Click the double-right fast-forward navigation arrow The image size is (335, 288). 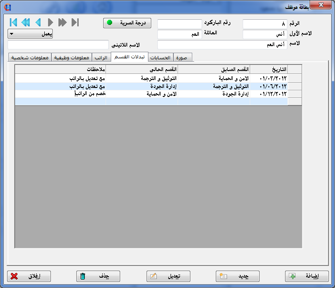pyautogui.click(x=63, y=23)
